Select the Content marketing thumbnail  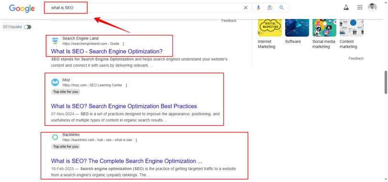point(351,28)
